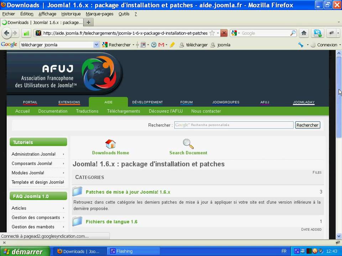Open the Template et design Joomla! sidebar item
Image resolution: width=342 pixels, height=256 pixels.
click(x=38, y=182)
